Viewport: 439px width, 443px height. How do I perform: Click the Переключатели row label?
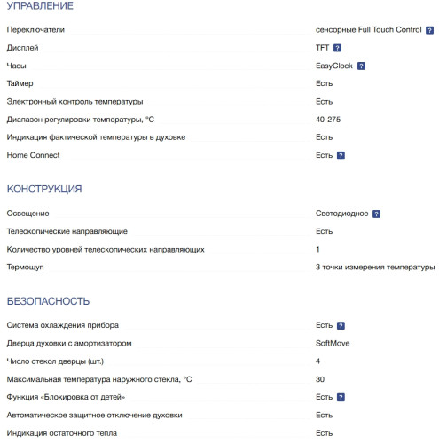(35, 30)
